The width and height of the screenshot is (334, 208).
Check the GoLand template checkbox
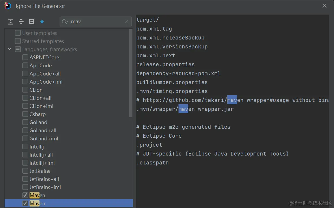coord(25,122)
